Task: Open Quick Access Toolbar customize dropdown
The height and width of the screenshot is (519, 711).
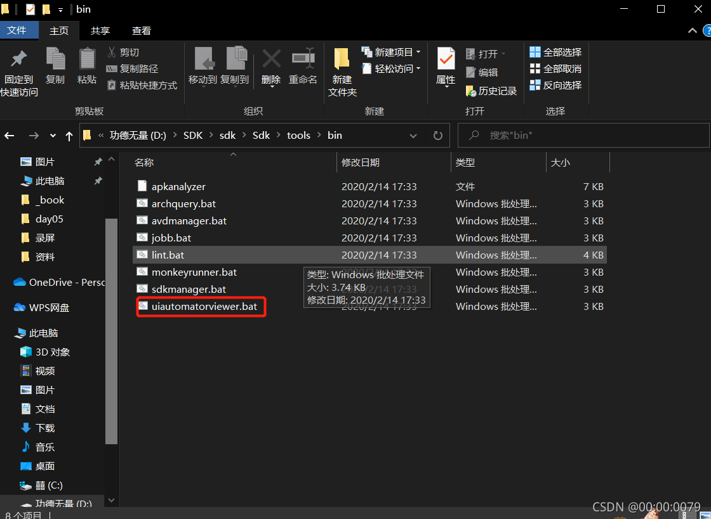Action: [60, 10]
